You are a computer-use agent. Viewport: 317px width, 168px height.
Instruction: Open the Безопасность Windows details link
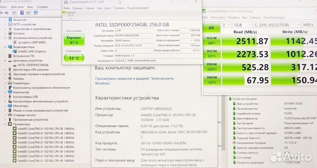(x=134, y=81)
